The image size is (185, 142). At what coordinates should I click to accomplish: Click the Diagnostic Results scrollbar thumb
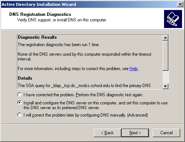click(x=165, y=56)
